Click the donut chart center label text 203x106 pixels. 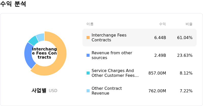point(44,53)
